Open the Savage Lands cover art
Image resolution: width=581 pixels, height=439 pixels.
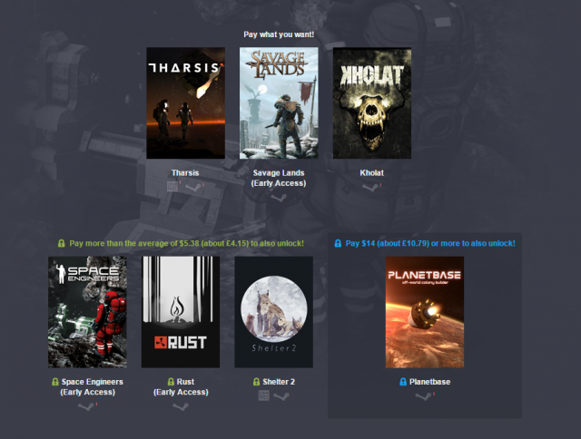[x=279, y=103]
